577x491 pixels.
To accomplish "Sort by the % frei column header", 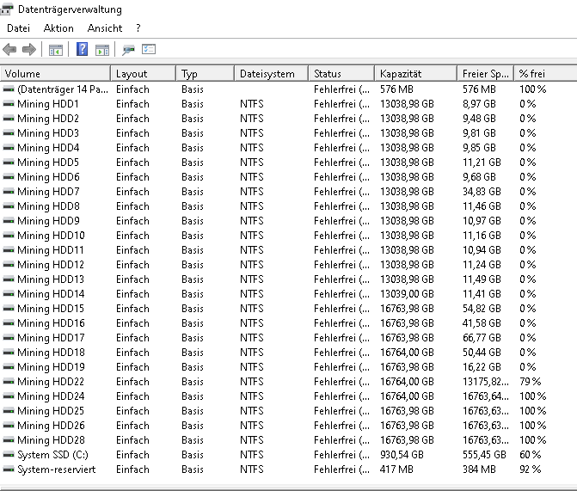I will (x=546, y=74).
